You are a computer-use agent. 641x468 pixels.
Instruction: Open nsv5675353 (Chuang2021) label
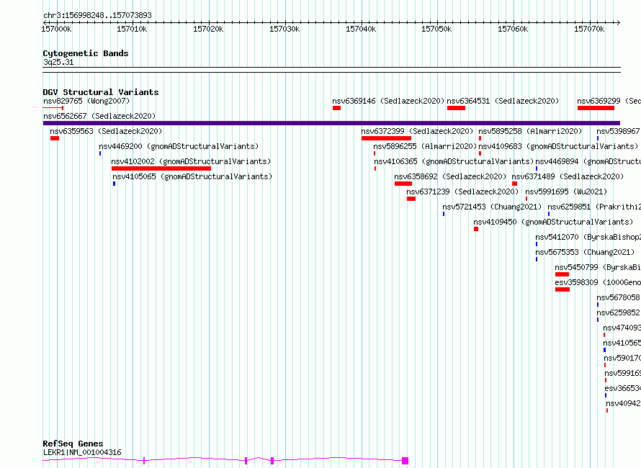click(x=585, y=252)
